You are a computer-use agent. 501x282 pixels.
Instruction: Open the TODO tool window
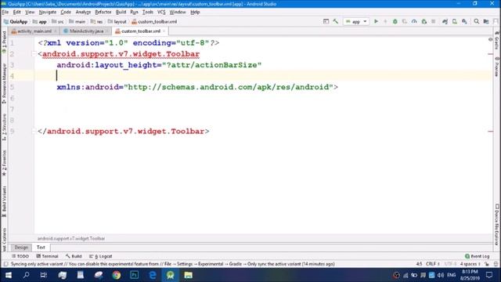pos(20,256)
